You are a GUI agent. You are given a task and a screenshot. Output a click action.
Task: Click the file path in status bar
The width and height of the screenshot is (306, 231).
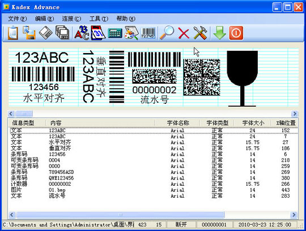69,225
